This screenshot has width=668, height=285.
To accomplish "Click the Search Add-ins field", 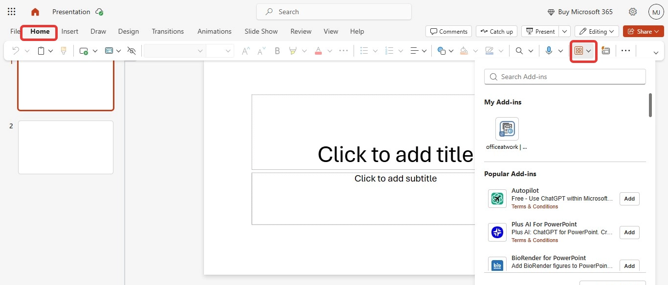I will (x=565, y=77).
